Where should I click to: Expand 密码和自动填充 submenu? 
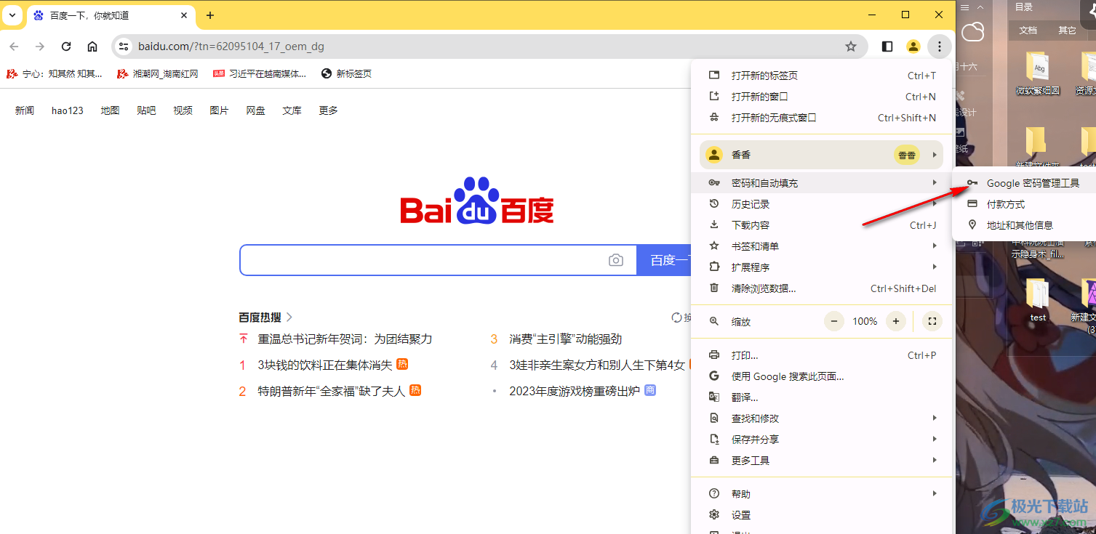pos(822,183)
